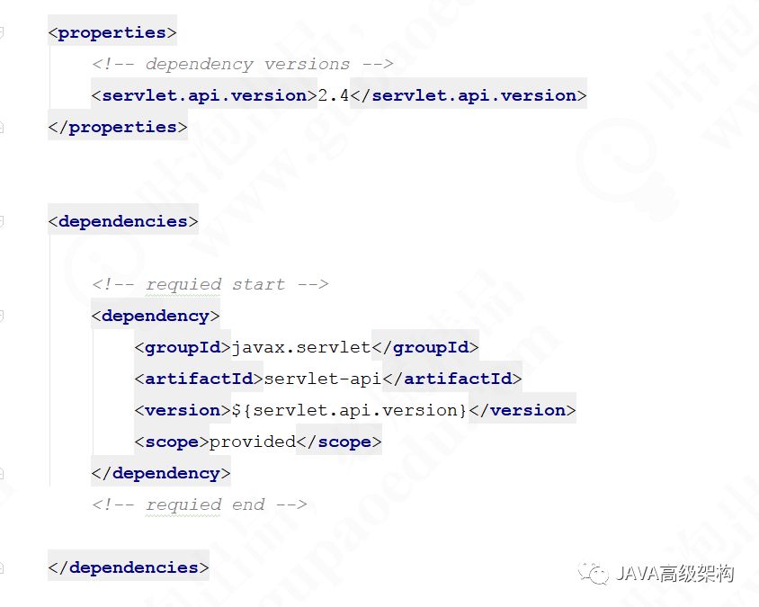Click the WeChat logo icon
Image resolution: width=759 pixels, height=607 pixels.
click(x=594, y=574)
